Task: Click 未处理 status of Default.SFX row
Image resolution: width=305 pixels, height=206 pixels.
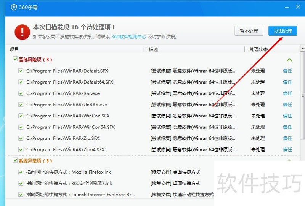Action: [258, 71]
